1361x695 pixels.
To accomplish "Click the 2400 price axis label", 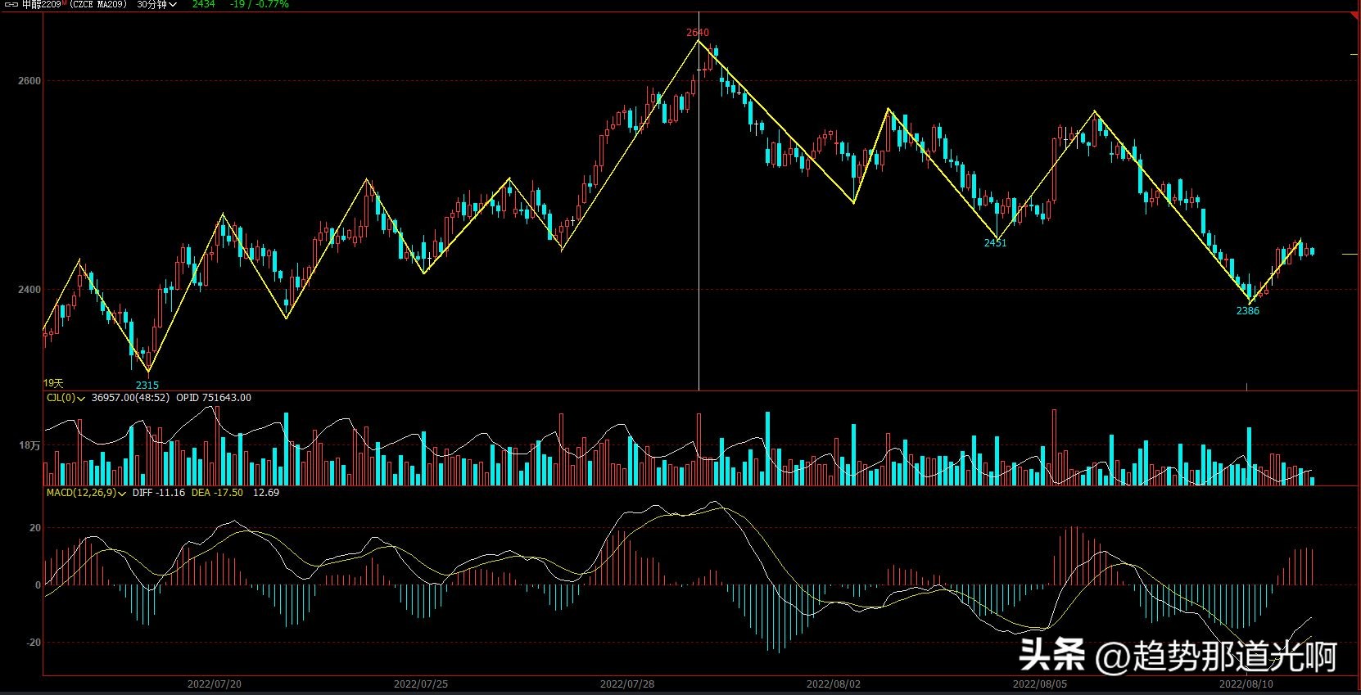I will (29, 290).
